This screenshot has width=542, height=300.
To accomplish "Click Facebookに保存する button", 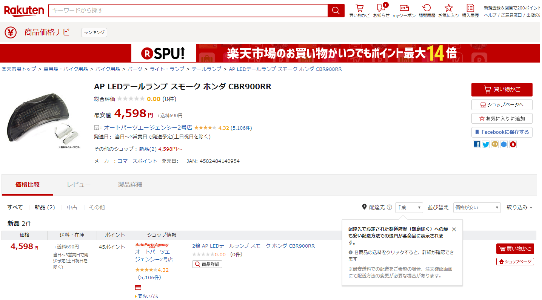I will pyautogui.click(x=502, y=132).
